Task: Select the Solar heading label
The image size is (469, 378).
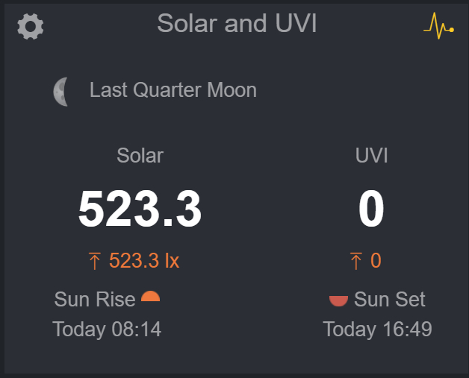Action: click(x=140, y=156)
